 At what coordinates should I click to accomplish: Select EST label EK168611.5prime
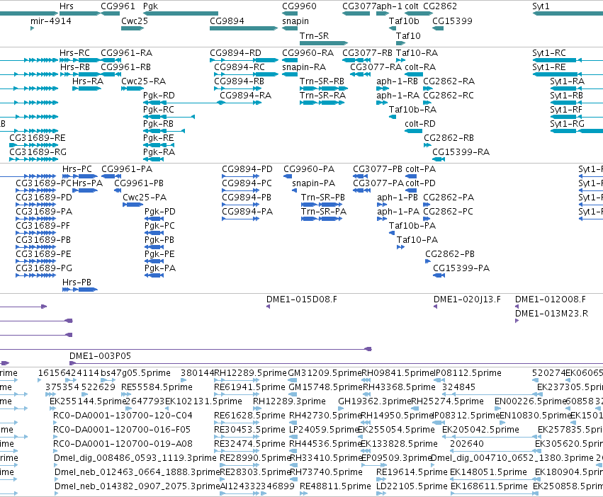(489, 486)
